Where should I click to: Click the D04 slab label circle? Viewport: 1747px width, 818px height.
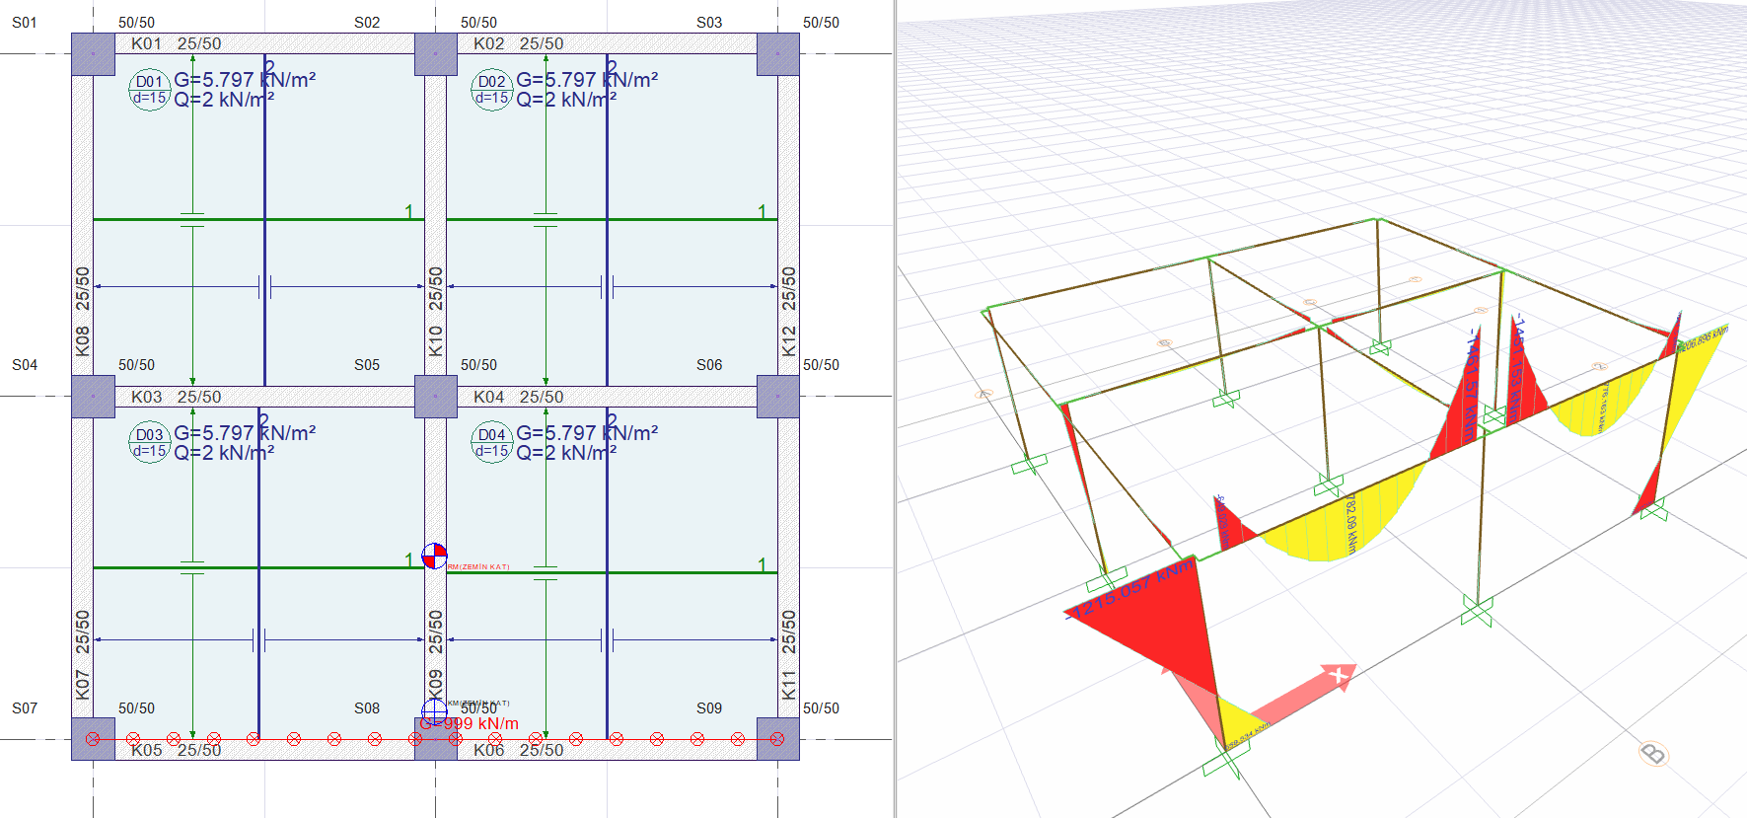tap(492, 442)
